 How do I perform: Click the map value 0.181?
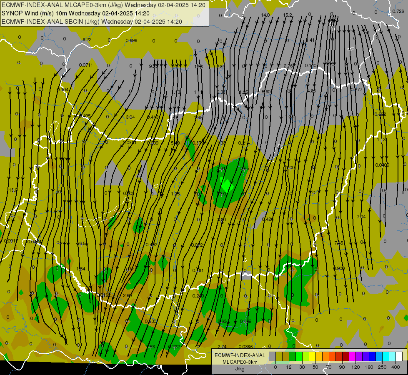(x=198, y=270)
